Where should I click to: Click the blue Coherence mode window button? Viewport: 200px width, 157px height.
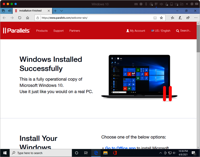[15, 4]
